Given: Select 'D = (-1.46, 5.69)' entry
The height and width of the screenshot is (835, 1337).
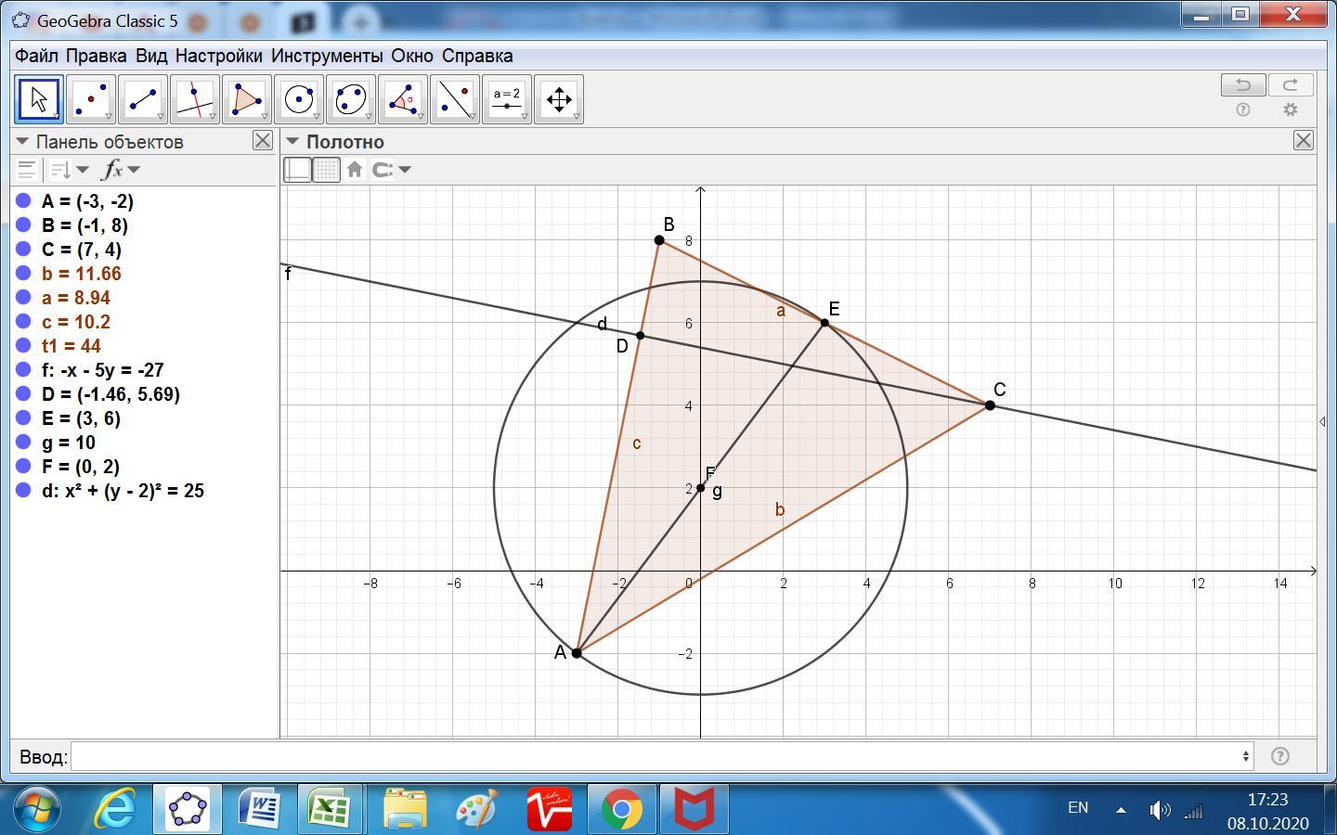Looking at the screenshot, I should coord(110,394).
